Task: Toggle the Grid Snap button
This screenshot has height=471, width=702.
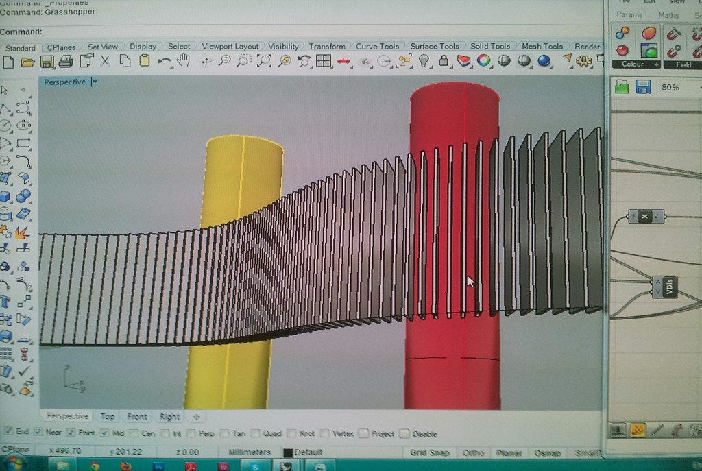Action: (429, 452)
